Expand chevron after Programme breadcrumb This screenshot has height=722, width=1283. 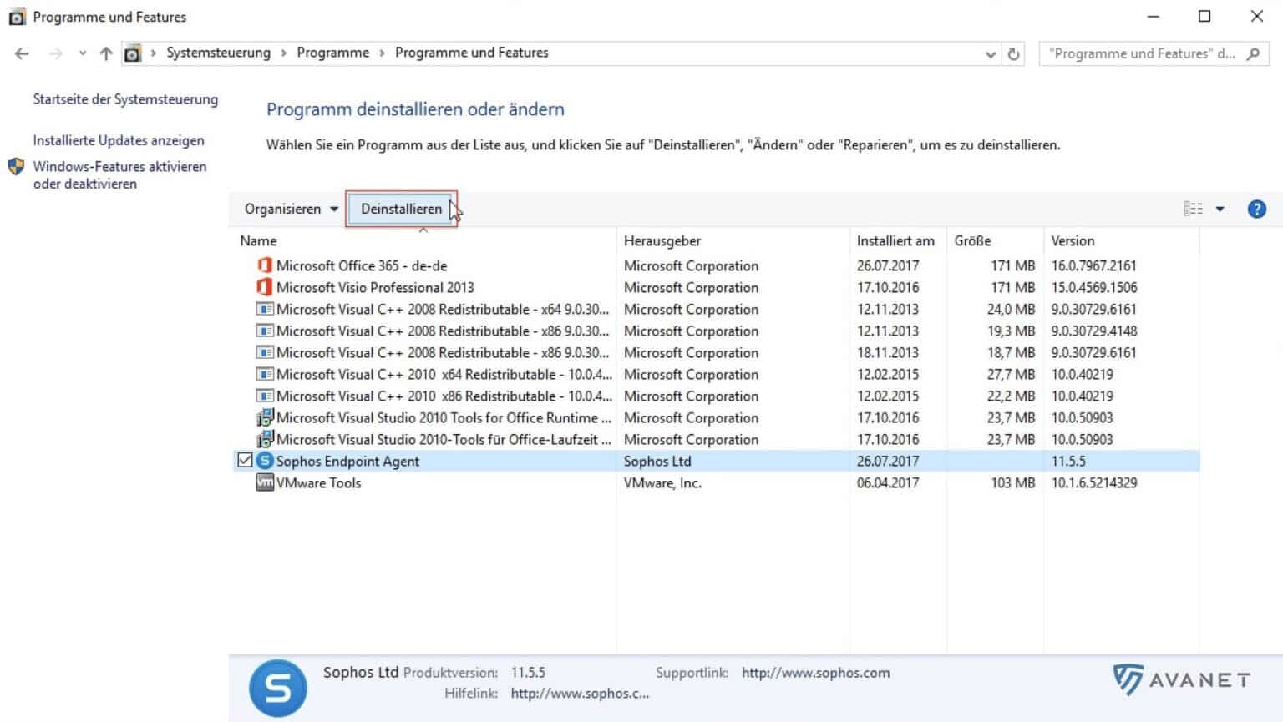(x=383, y=53)
